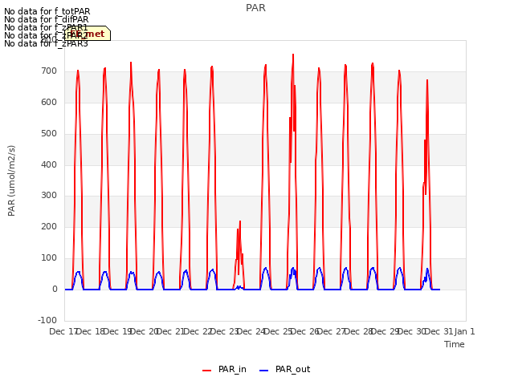
Task: Click the 'No data for f_zPAR3' message
Action: 47,43
